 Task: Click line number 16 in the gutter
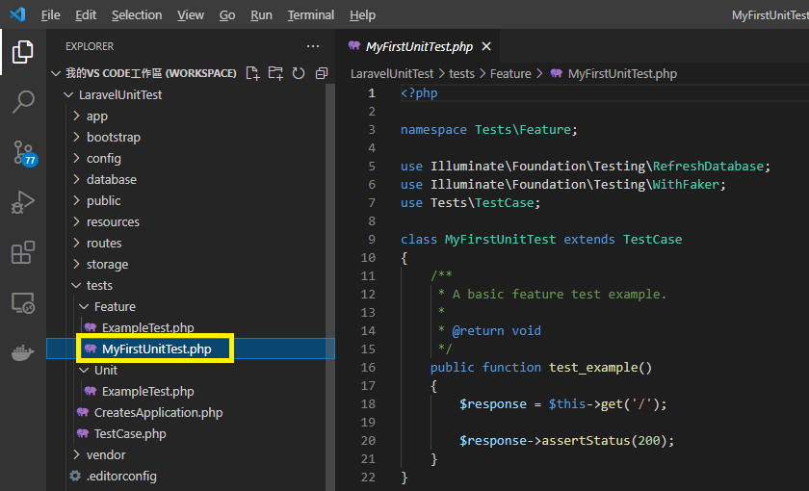coord(368,367)
